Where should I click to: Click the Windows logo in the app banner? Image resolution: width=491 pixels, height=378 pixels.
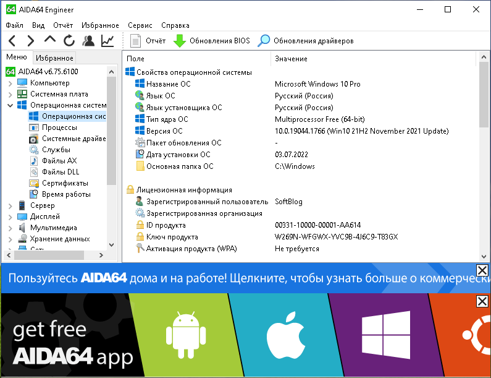pos(386,335)
